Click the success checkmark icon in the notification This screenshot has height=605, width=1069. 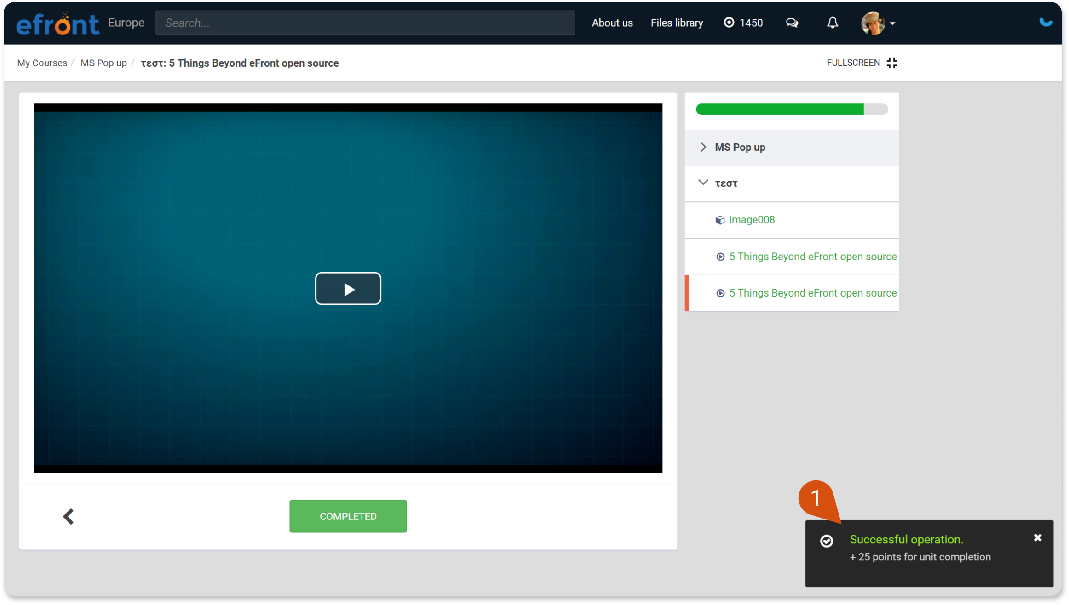tap(826, 541)
